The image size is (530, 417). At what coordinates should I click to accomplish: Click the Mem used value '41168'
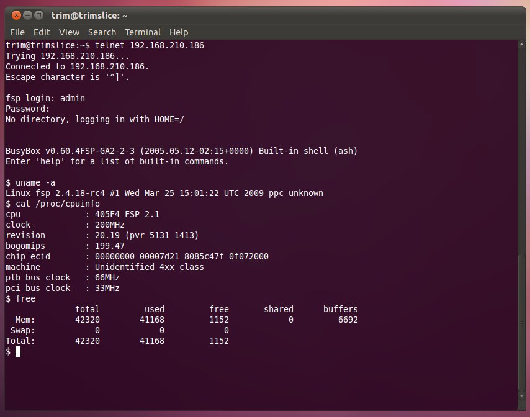click(152, 320)
